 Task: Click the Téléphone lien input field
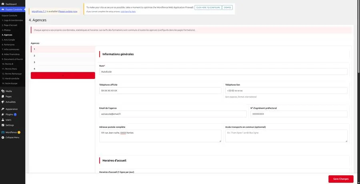(x=286, y=90)
